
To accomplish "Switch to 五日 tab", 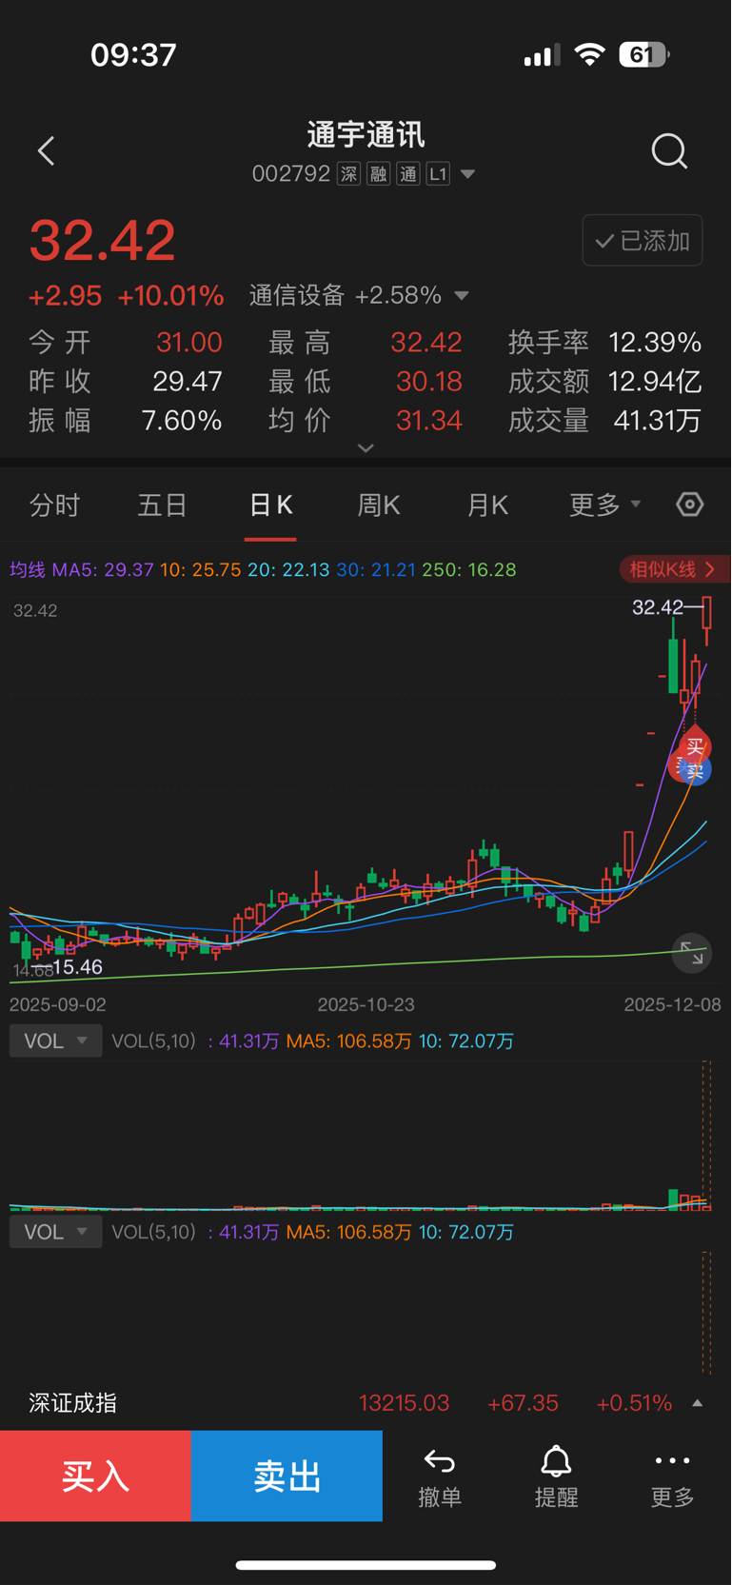I will [162, 505].
